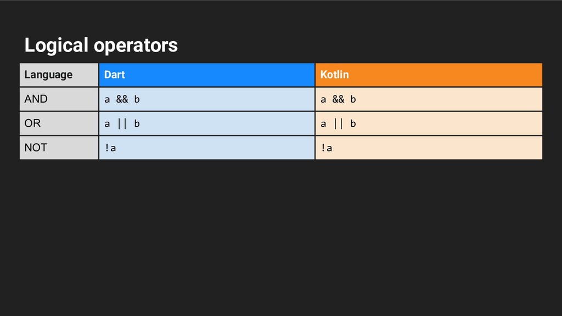Select the Dart '!a' cell
Screen dimensions: 562x316
point(207,148)
